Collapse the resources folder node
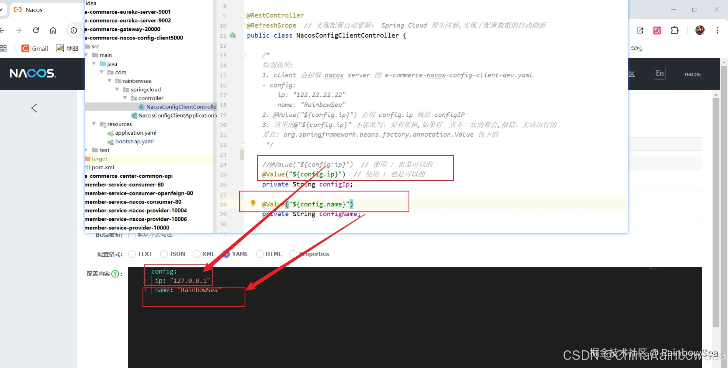 94,124
